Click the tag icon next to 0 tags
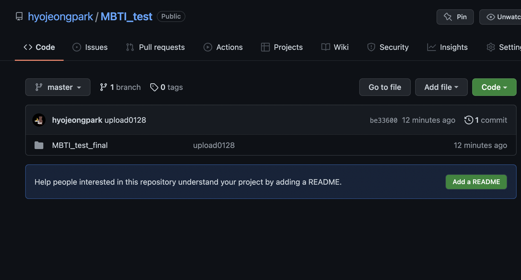 click(x=154, y=87)
